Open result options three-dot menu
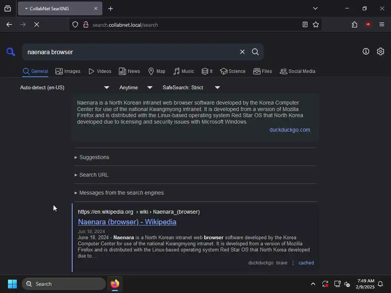This screenshot has height=293, width=391. tap(293, 263)
